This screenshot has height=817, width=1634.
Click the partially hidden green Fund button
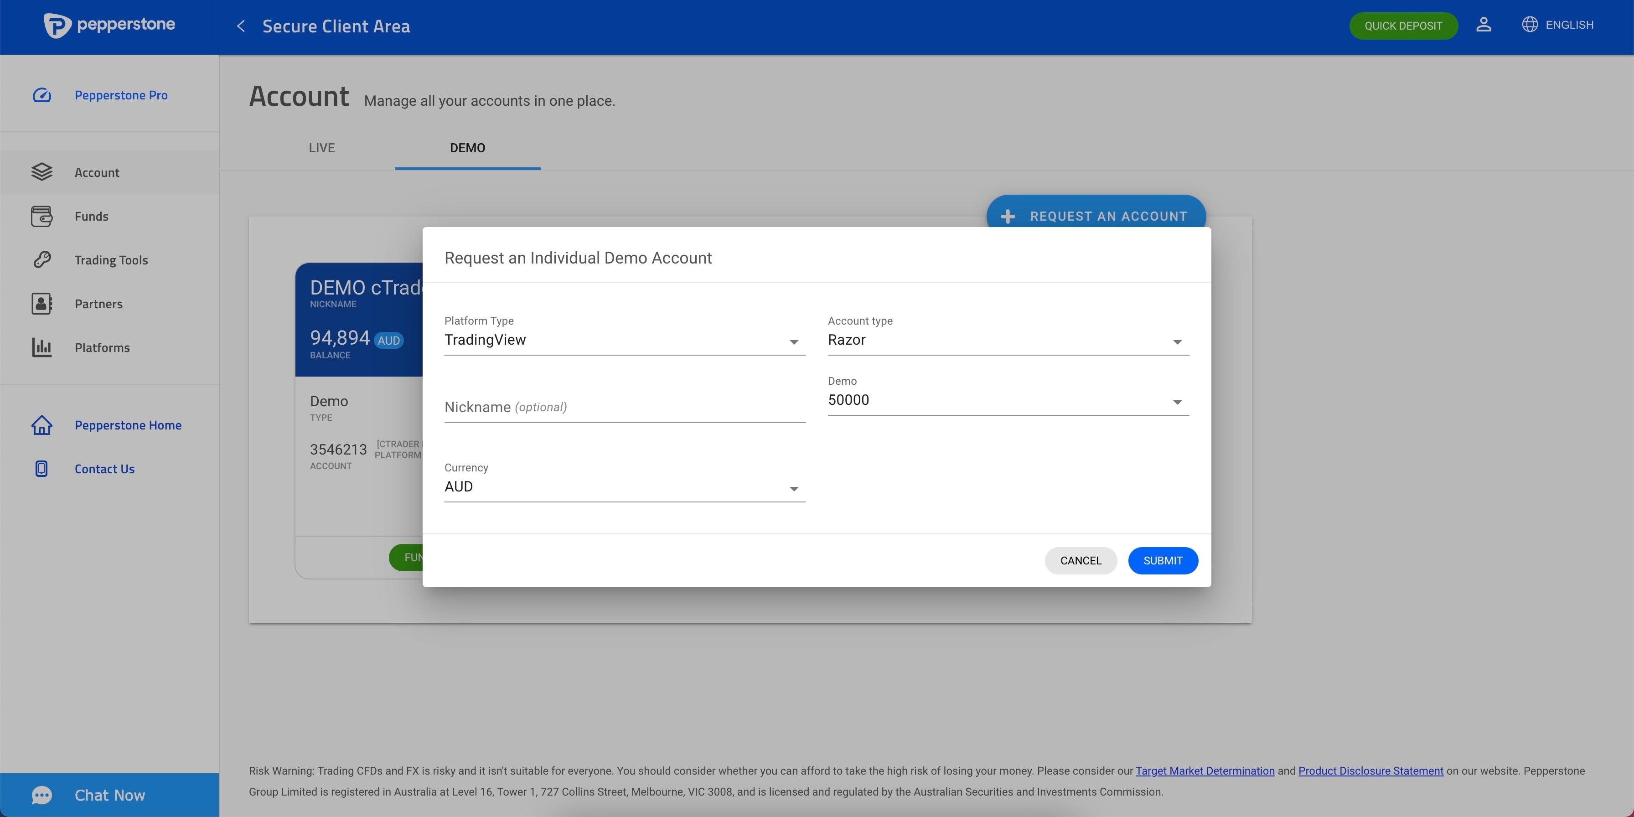pyautogui.click(x=406, y=557)
